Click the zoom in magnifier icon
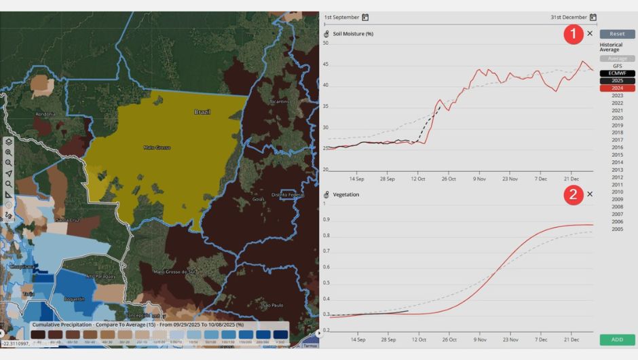Viewport: 638px width, 360px height. click(x=8, y=152)
